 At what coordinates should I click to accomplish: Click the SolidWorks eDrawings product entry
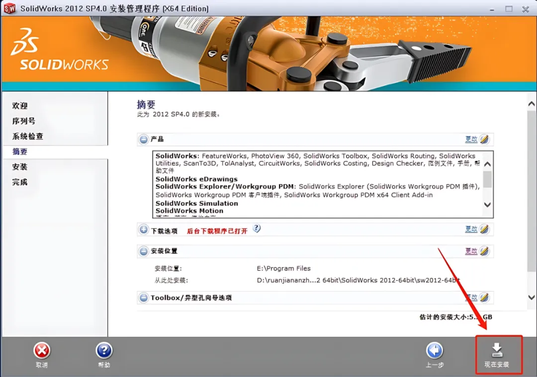click(196, 179)
